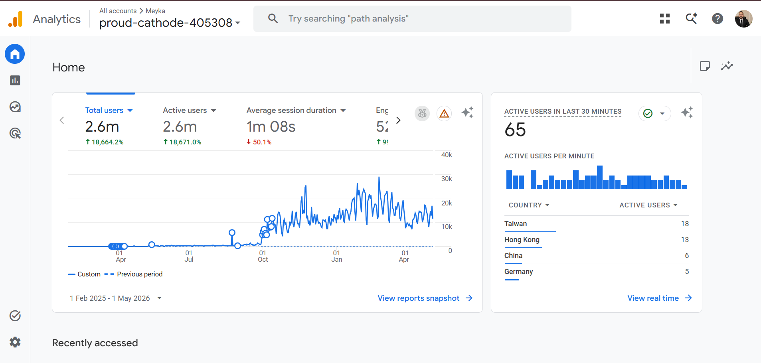The width and height of the screenshot is (761, 363).
Task: Open Reports bar chart icon in sidebar
Action: 15,81
